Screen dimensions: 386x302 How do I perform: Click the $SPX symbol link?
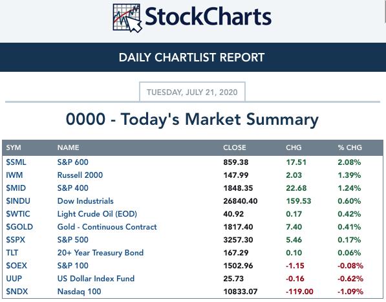[16, 240]
